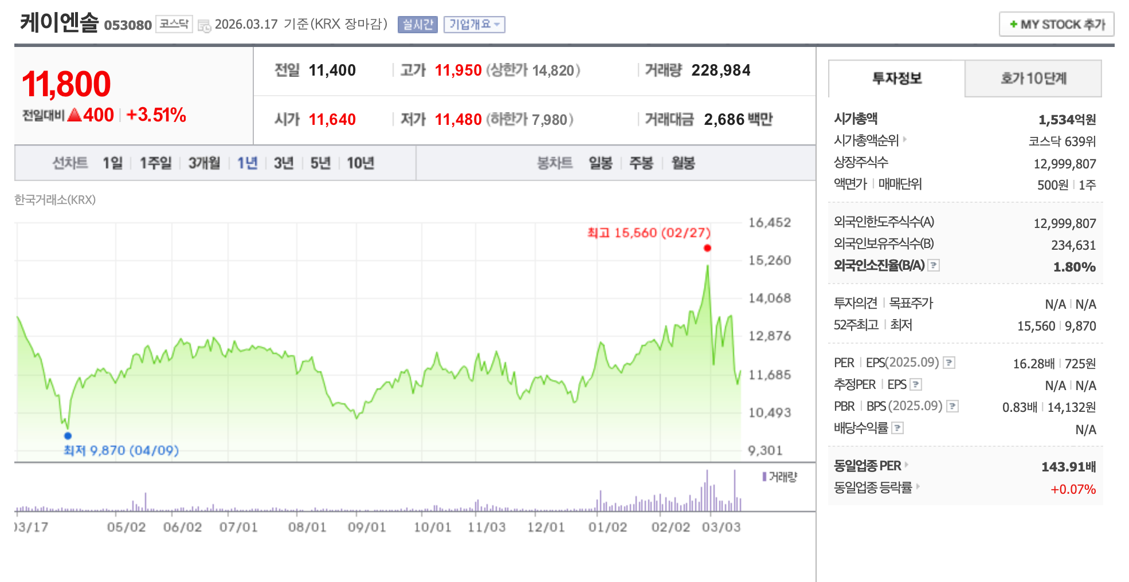Click the 외국인보유주식수 value 234,631
Screen dimensions: 1129x582
click(x=1073, y=245)
